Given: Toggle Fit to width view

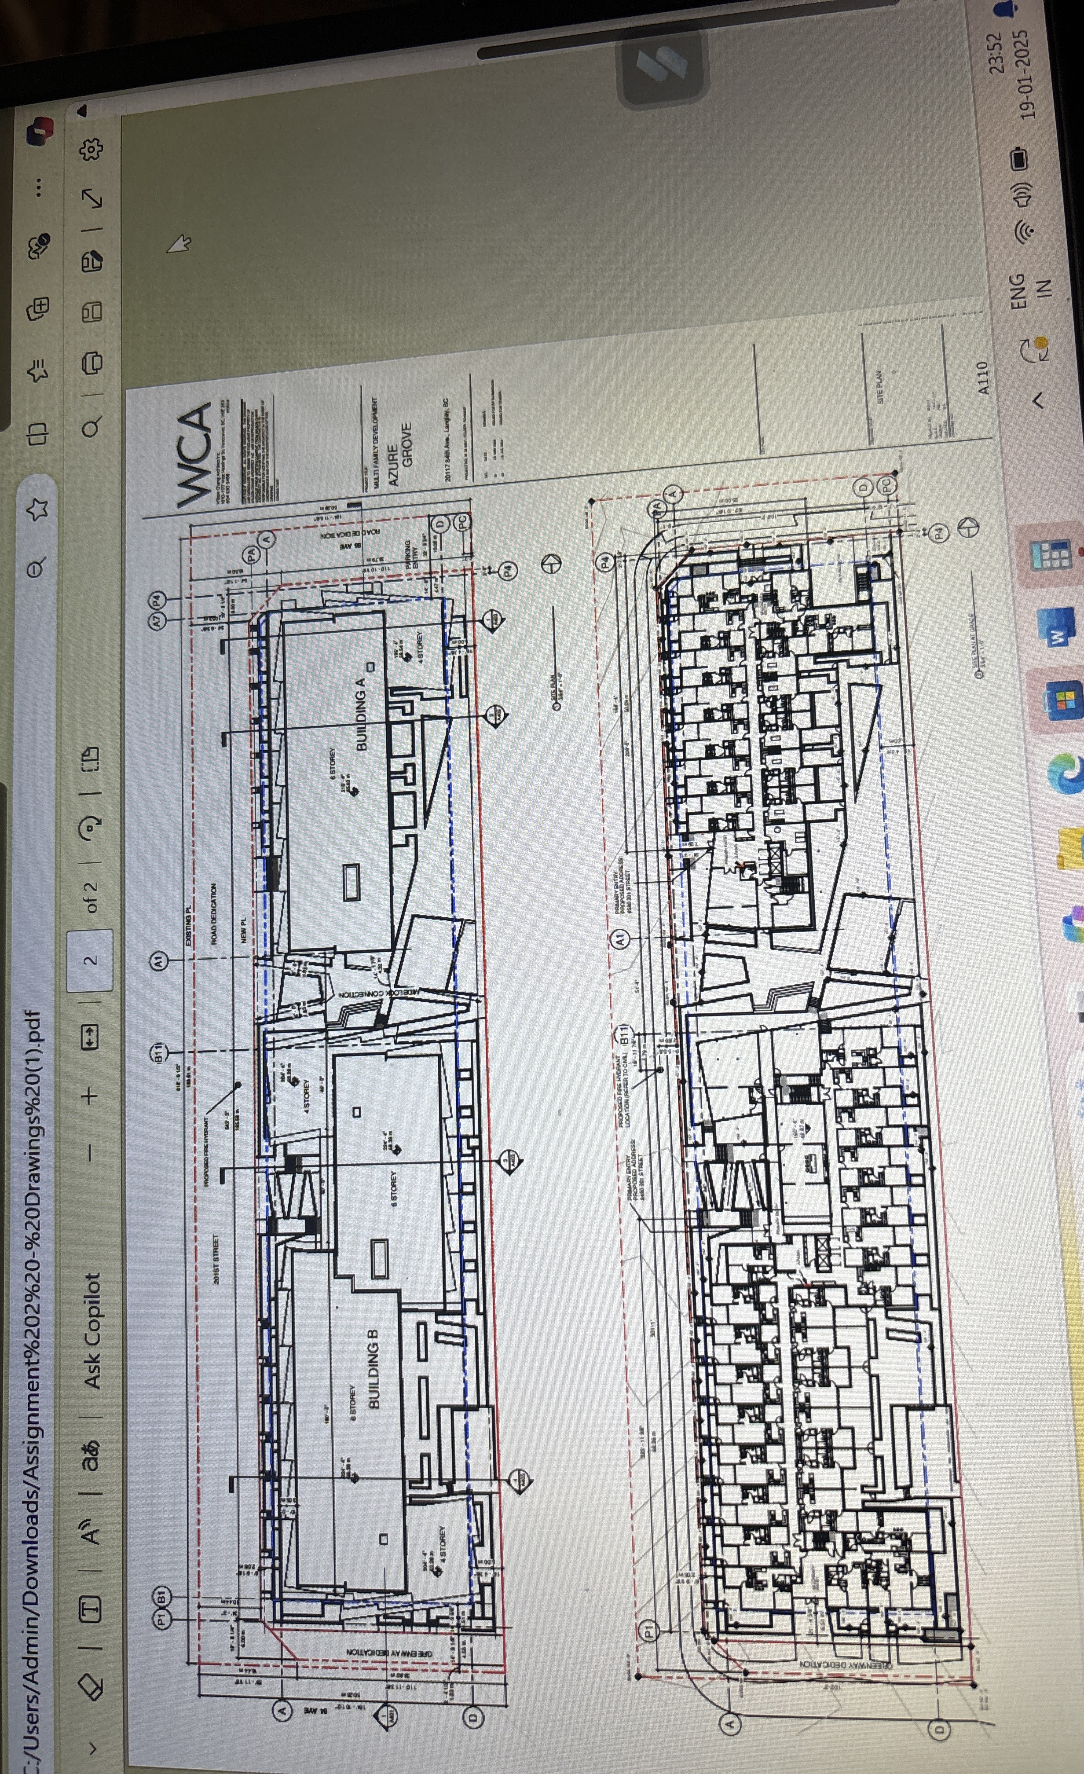Looking at the screenshot, I should (90, 1037).
